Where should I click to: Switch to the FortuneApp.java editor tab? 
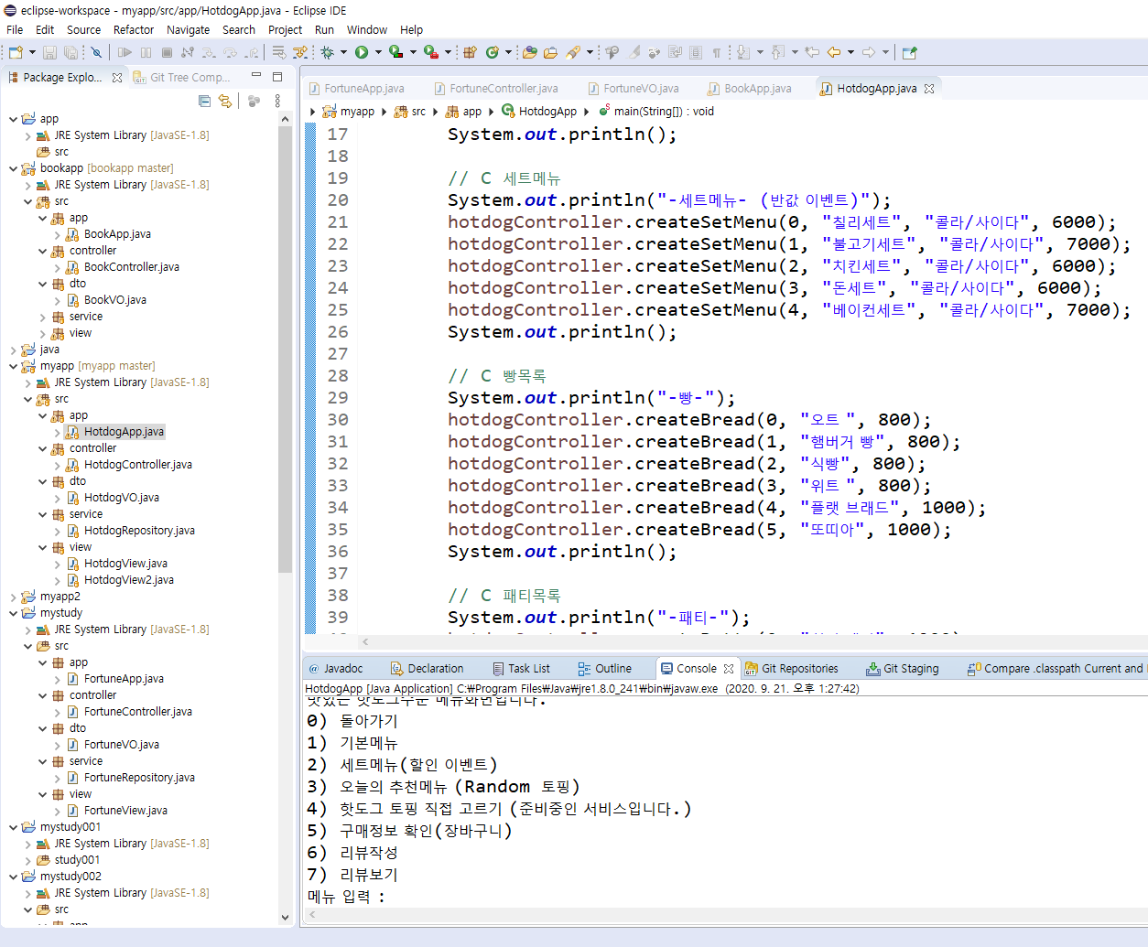(x=364, y=88)
